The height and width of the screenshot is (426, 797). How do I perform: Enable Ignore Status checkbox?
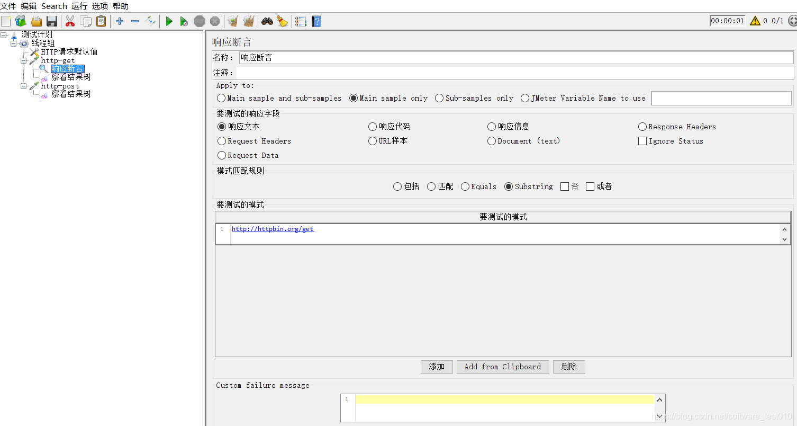coord(642,141)
